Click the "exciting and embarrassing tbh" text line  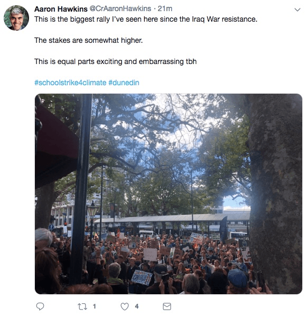115,61
